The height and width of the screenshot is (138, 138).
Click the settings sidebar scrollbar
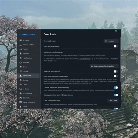40,66
